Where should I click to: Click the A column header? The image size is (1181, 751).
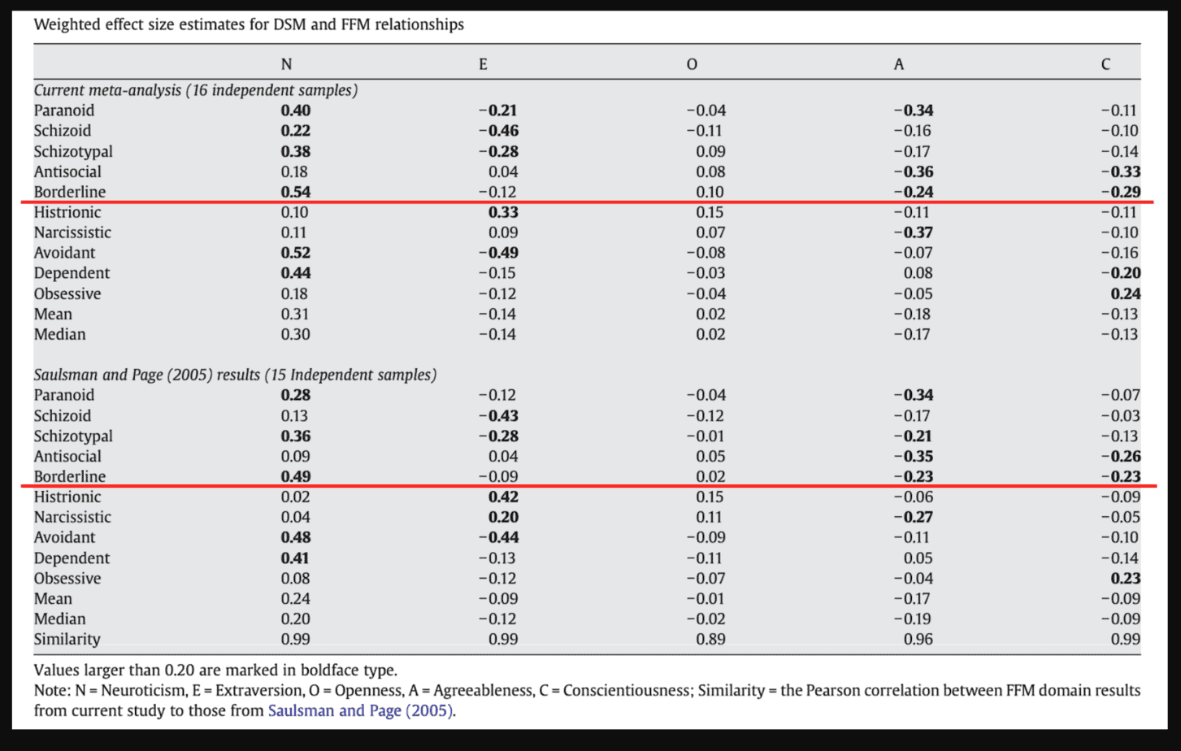pos(898,64)
